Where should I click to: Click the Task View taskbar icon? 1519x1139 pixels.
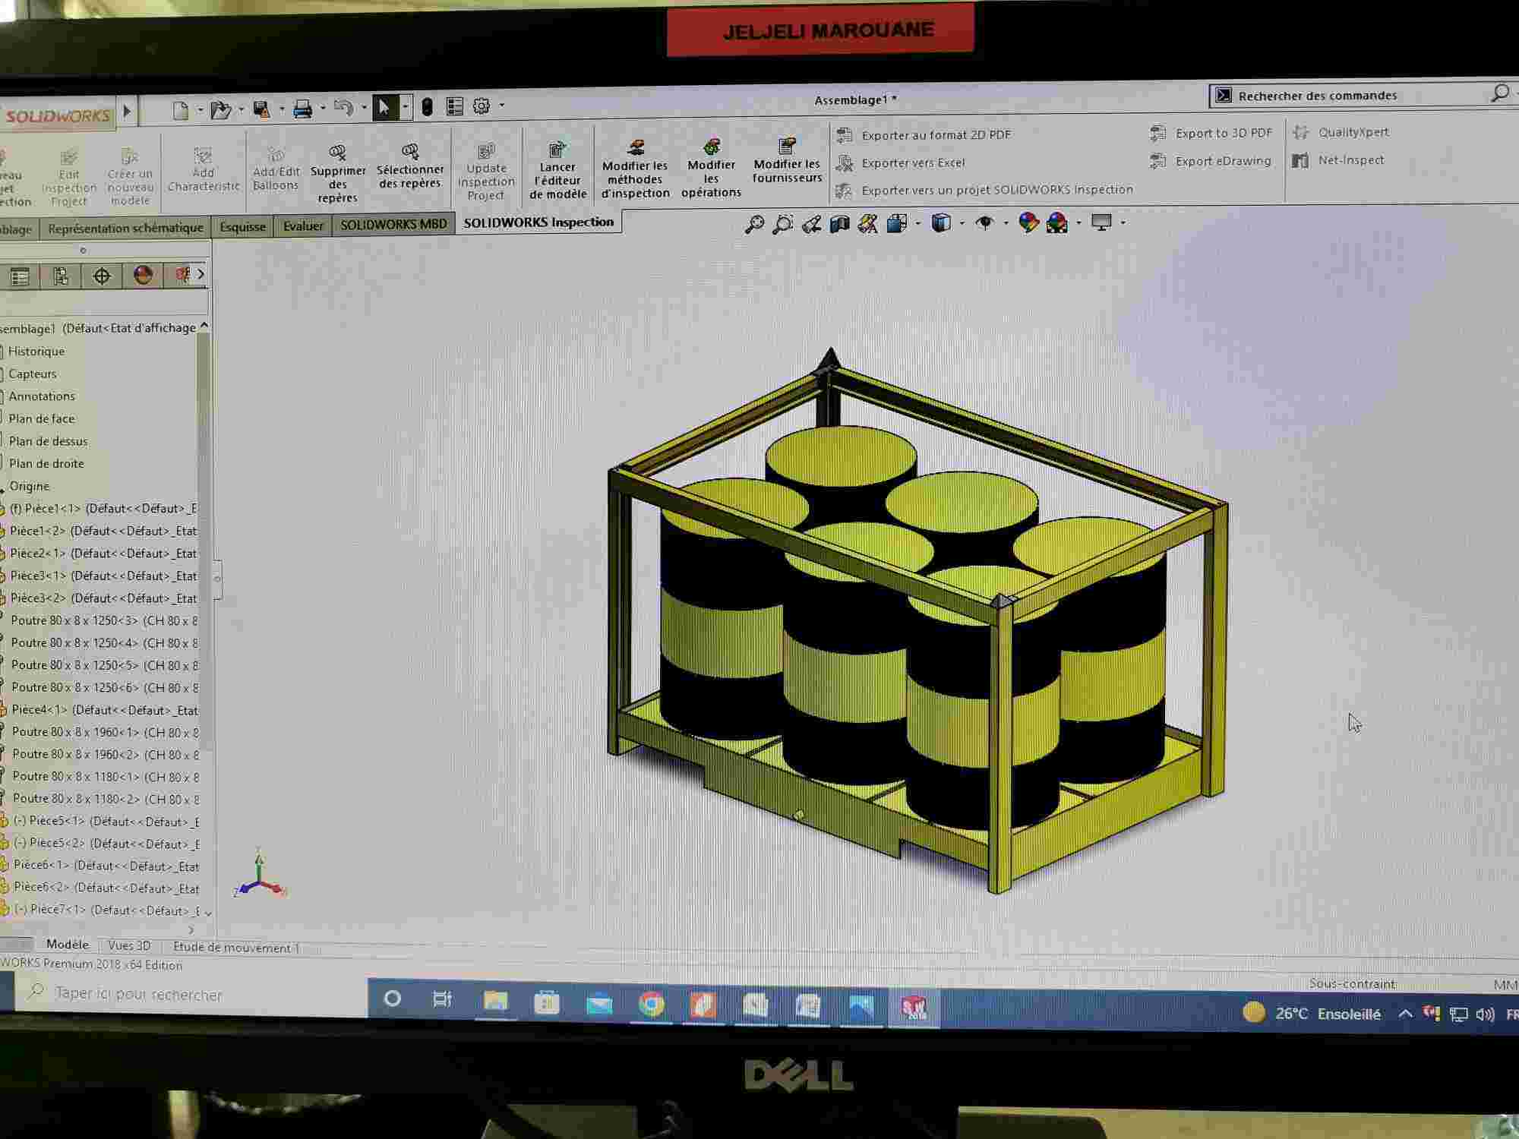pyautogui.click(x=442, y=999)
